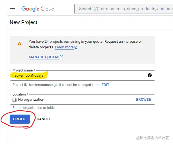Focus the resources search bar
This screenshot has height=144, width=173.
pyautogui.click(x=123, y=9)
